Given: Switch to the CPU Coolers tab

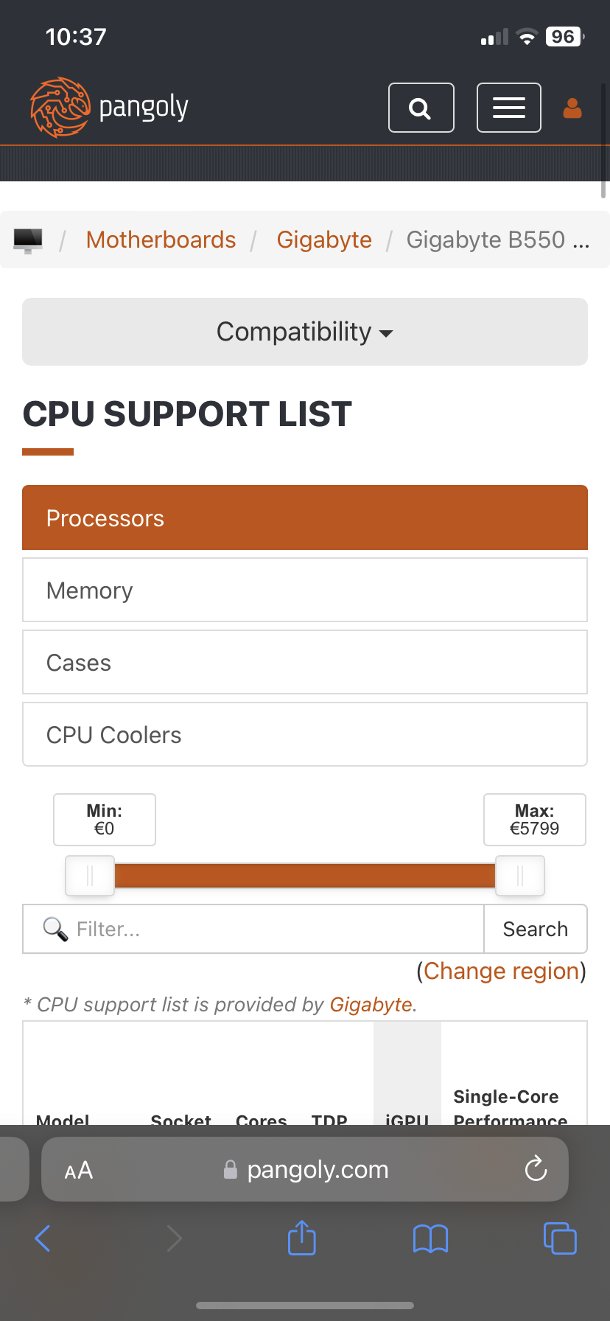Looking at the screenshot, I should click(305, 734).
